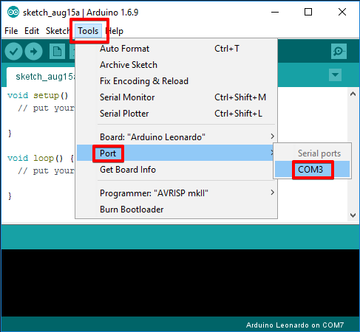The image size is (360, 332).
Task: Click the "Serial ports" submenu header
Action: click(319, 153)
